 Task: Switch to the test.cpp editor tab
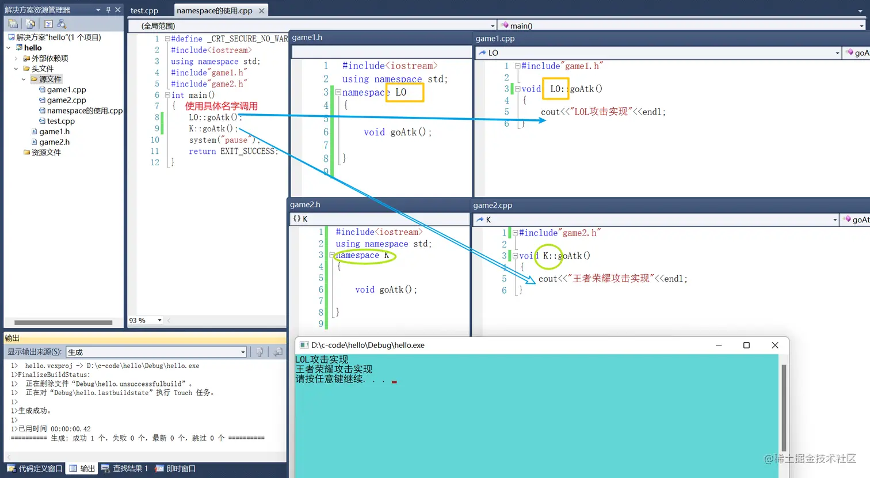[x=144, y=10]
